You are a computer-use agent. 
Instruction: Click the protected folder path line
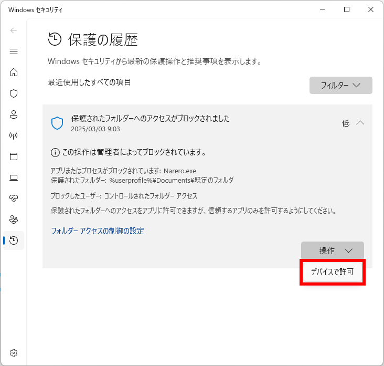(142, 181)
